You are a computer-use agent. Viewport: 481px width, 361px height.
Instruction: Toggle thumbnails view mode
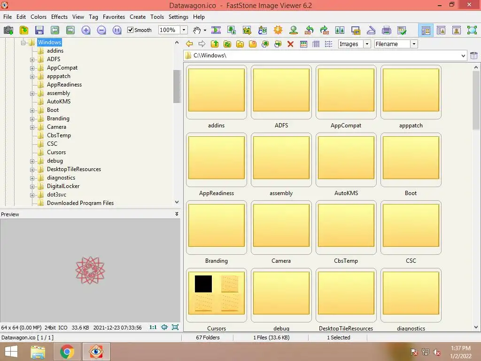(x=303, y=44)
